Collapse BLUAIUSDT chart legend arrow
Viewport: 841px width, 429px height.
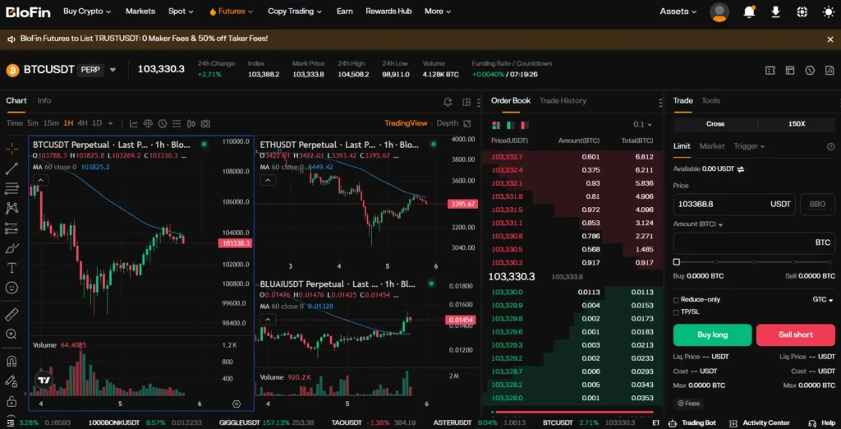coord(269,320)
